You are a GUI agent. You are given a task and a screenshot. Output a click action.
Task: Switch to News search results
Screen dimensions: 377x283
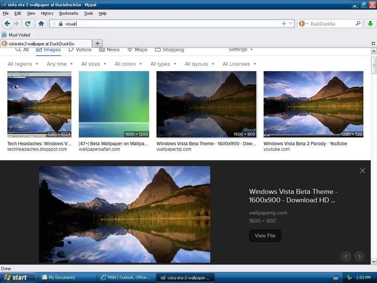click(x=109, y=50)
